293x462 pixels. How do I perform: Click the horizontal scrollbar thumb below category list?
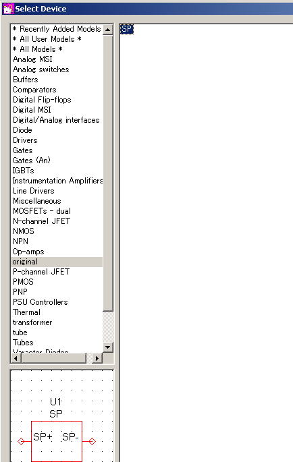[x=54, y=358]
